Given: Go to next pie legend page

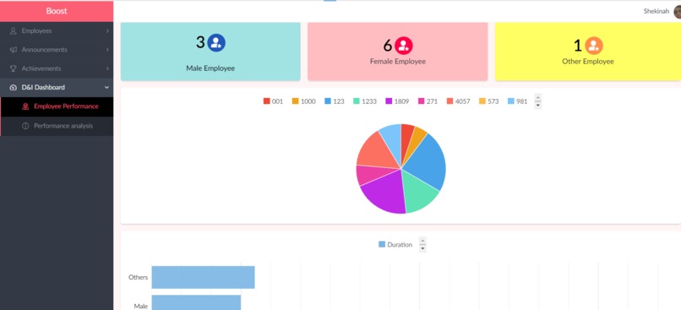Looking at the screenshot, I should pyautogui.click(x=537, y=105).
